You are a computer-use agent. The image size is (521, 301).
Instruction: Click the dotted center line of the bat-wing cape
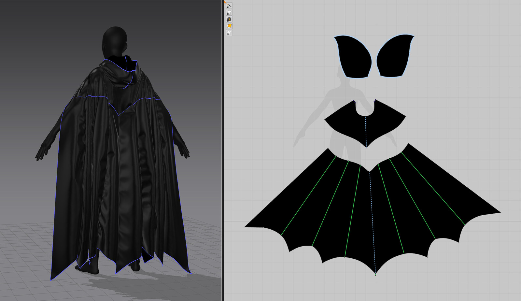click(373, 223)
